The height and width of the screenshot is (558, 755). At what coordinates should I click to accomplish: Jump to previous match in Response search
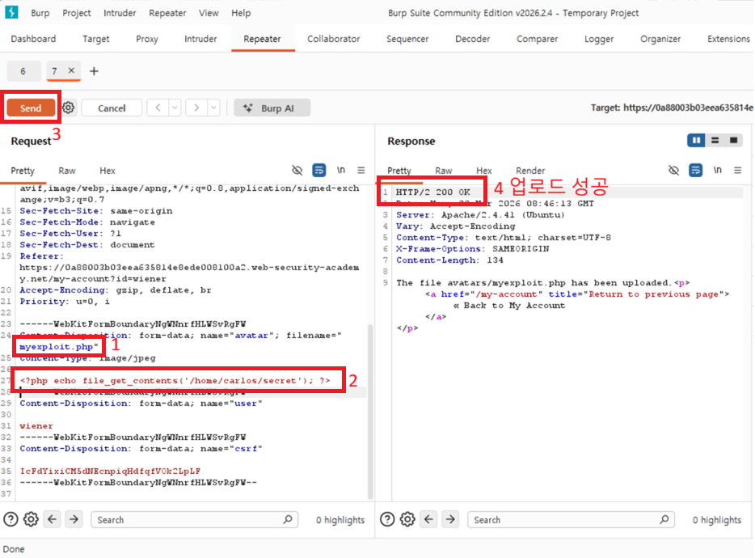point(428,519)
